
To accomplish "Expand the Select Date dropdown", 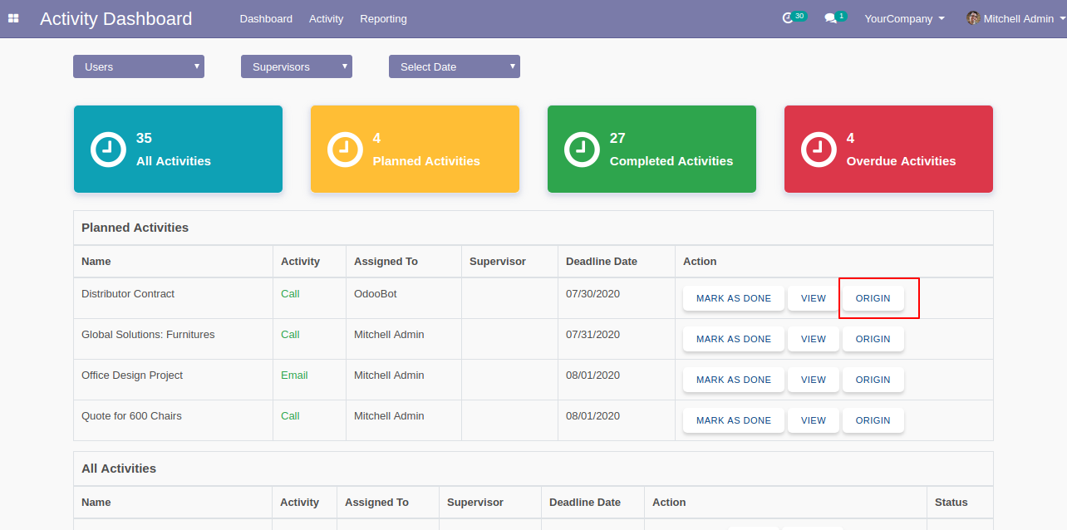I will click(455, 66).
